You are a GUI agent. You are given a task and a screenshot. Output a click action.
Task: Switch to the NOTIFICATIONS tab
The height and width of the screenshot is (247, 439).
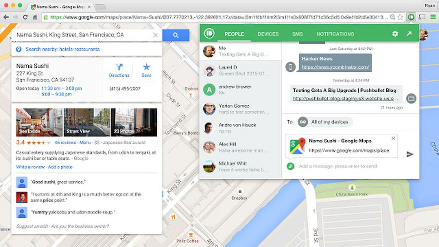pos(335,34)
